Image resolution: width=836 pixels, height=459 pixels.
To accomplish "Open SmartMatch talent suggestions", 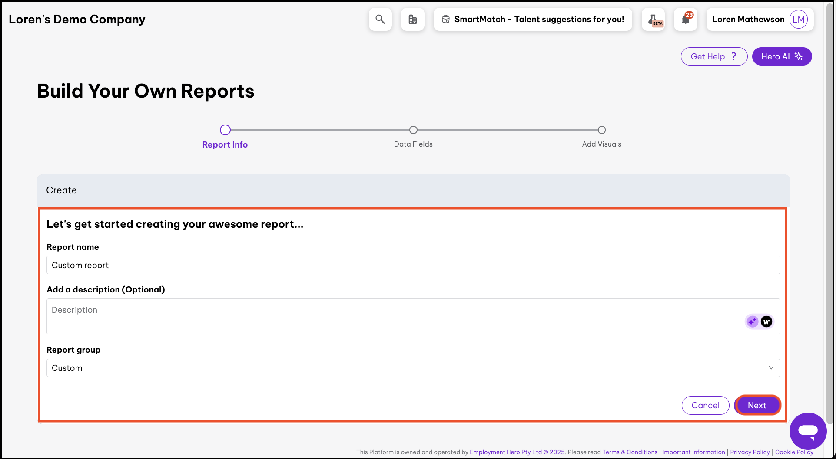I will [x=533, y=20].
